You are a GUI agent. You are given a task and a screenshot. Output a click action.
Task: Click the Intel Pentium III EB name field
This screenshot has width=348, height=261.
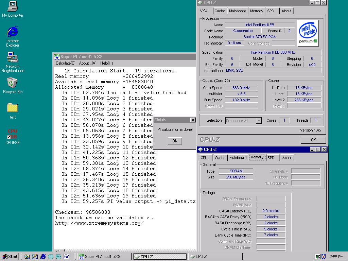[260, 25]
